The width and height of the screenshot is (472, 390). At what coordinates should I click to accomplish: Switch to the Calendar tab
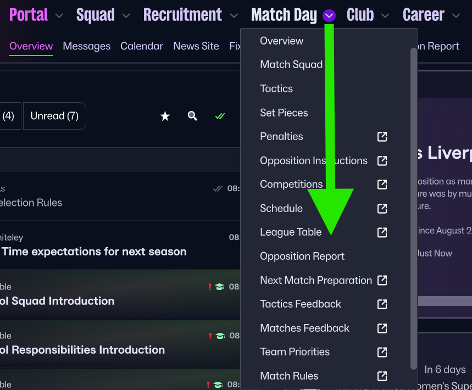tap(142, 46)
